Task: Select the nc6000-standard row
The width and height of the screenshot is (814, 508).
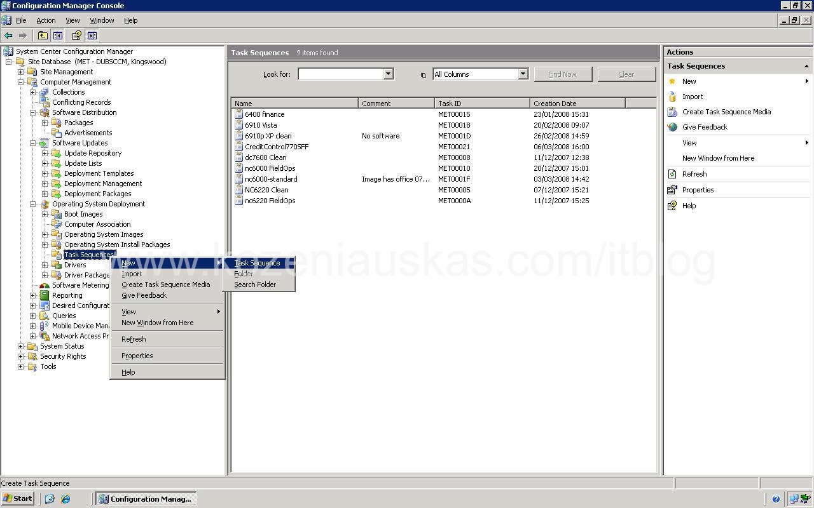Action: [x=445, y=179]
